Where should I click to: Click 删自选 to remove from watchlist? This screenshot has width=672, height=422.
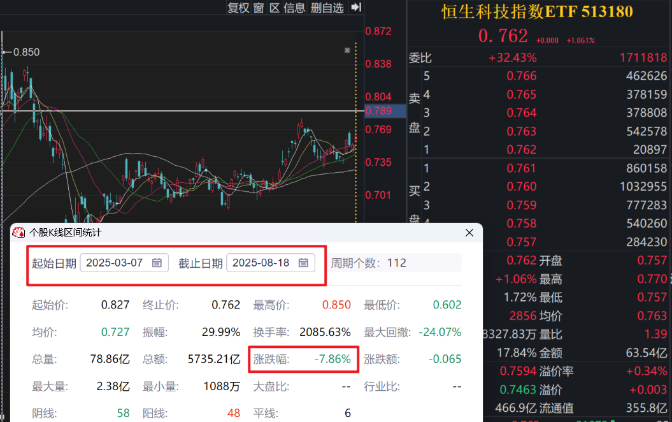pos(327,8)
